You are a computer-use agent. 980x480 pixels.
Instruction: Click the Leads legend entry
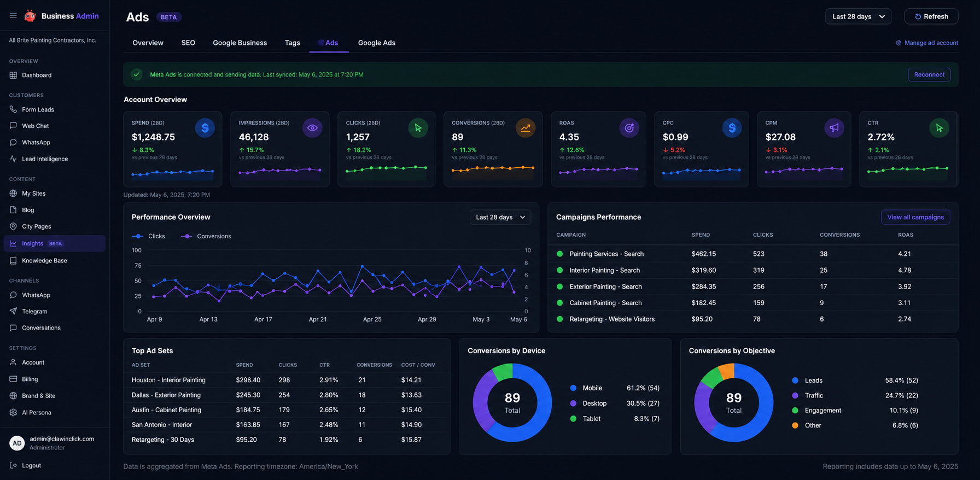[x=855, y=381]
